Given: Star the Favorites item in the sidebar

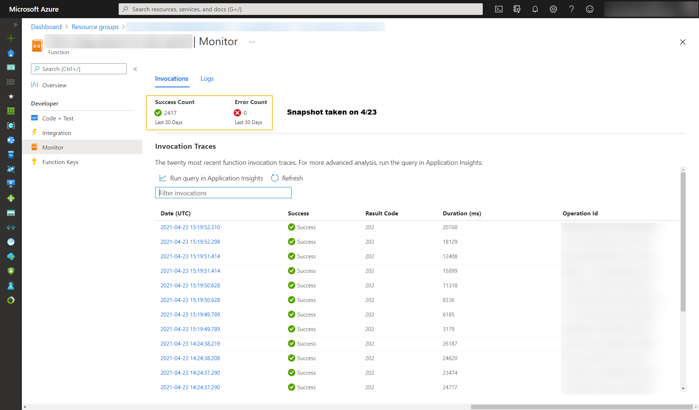Looking at the screenshot, I should tap(11, 96).
